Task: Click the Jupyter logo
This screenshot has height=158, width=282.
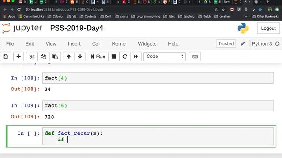Action: (x=22, y=28)
